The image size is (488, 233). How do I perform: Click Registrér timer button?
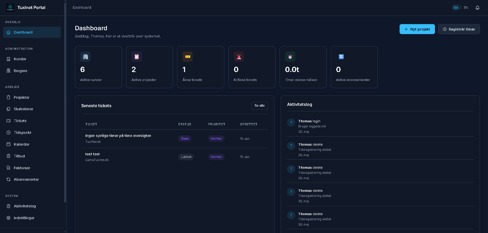point(459,29)
